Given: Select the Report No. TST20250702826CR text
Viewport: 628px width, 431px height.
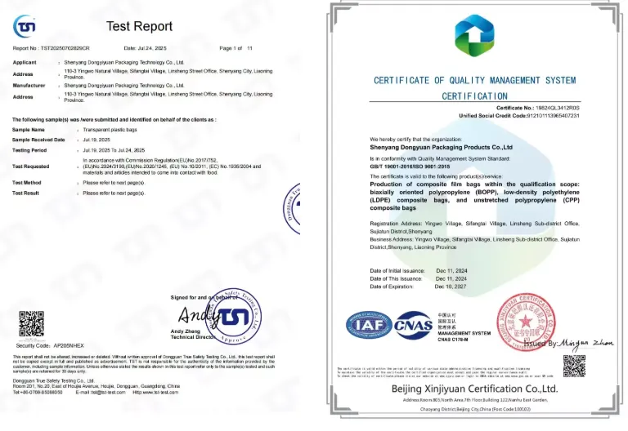Looking at the screenshot, I should pyautogui.click(x=50, y=48).
